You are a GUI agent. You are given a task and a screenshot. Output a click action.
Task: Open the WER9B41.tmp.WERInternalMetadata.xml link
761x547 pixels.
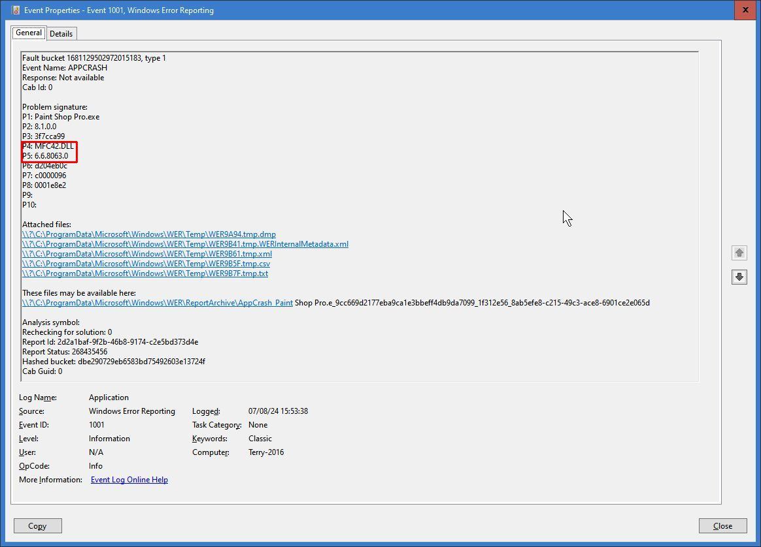coord(186,244)
